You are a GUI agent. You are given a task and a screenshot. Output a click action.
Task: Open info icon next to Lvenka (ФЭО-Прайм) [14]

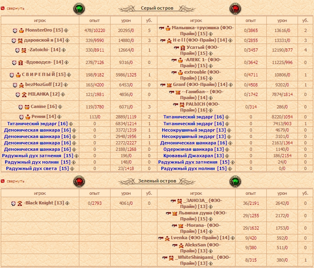233,238
